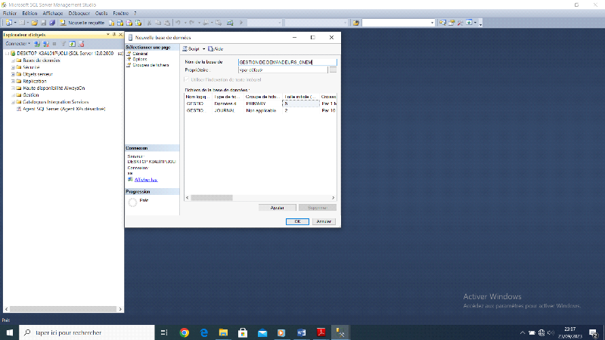
Task: Open the Déboguer menu
Action: pos(79,13)
